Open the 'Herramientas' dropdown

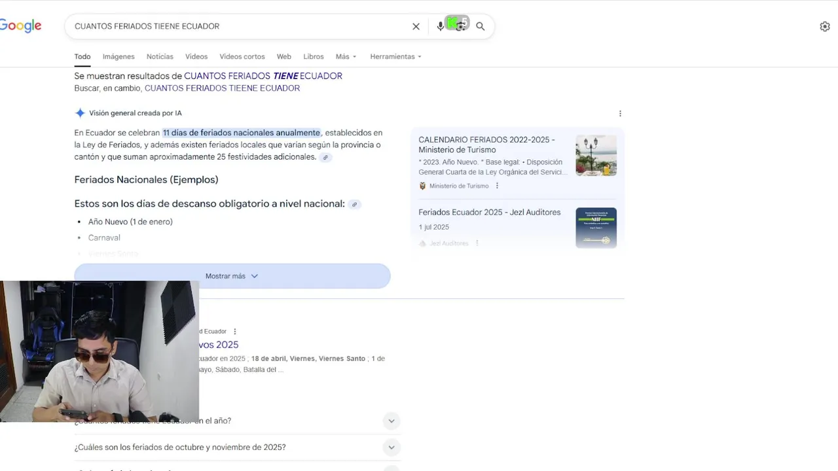tap(395, 57)
